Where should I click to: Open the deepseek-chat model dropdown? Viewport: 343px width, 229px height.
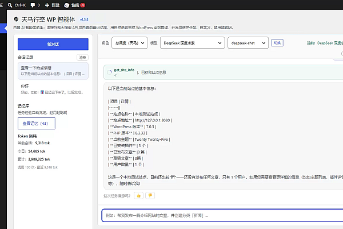248,43
